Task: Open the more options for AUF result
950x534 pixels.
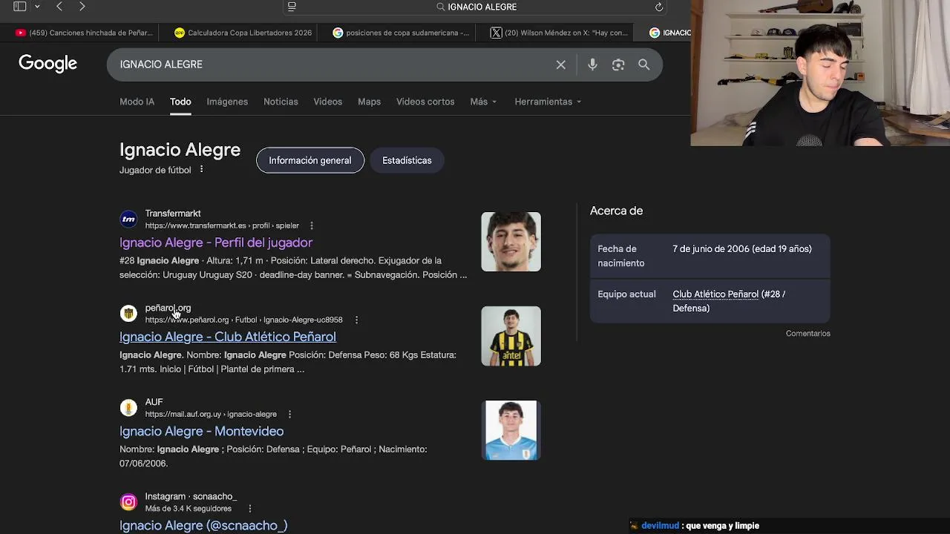Action: coord(289,414)
